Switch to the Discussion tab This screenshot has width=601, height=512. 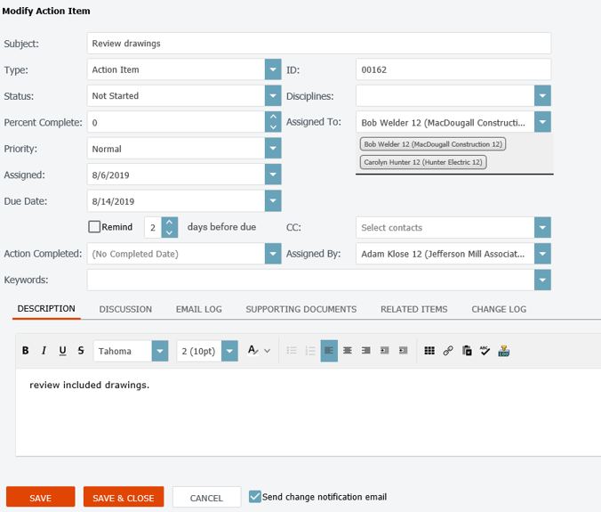click(125, 309)
